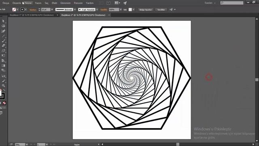This screenshot has width=259, height=146.
Task: Expand the opacity percentage arrow
Action: tap(121, 10)
